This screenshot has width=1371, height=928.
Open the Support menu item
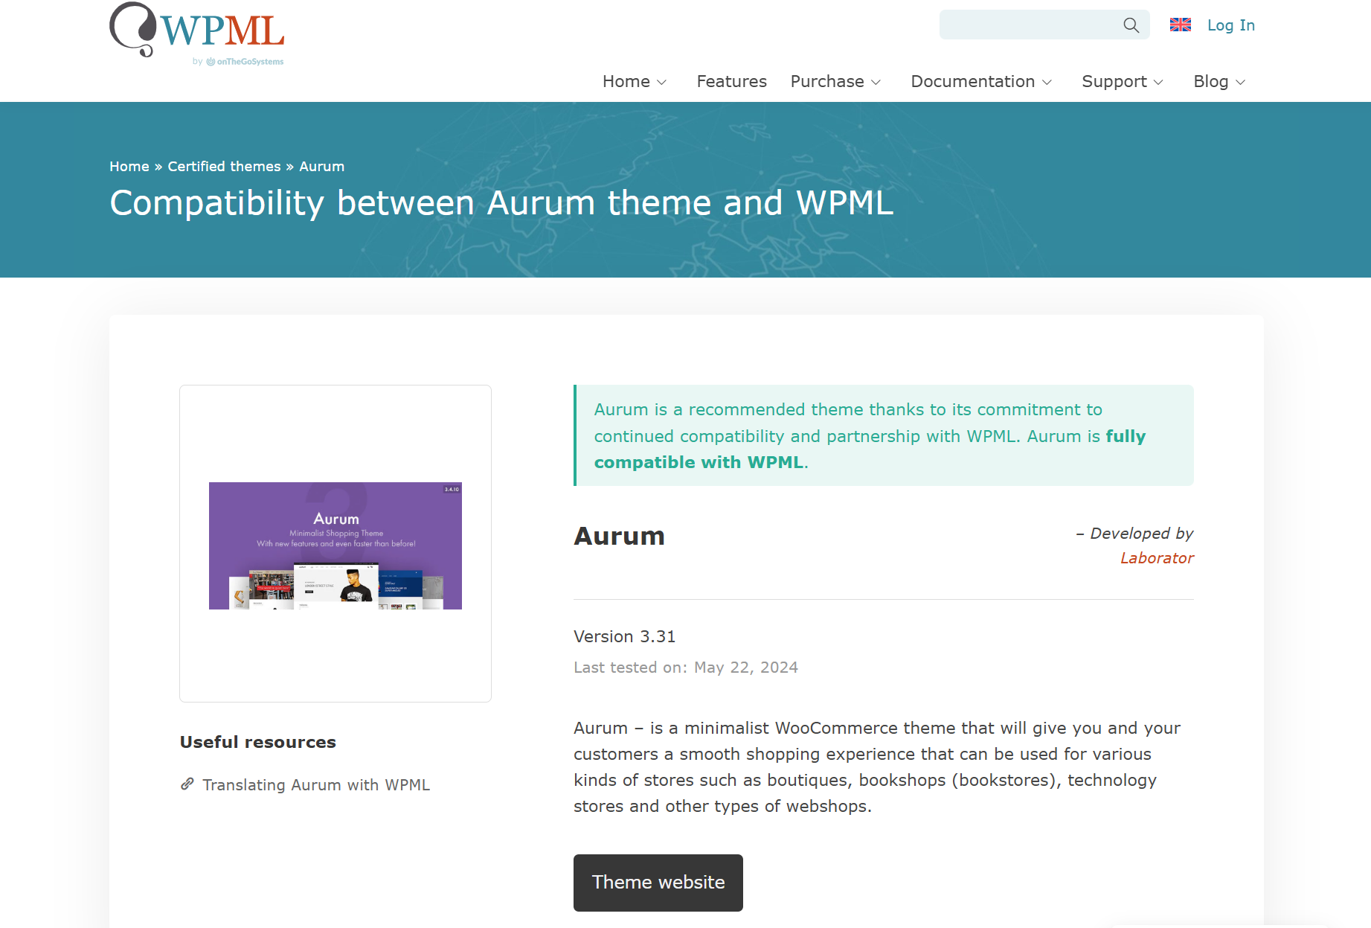(1114, 82)
